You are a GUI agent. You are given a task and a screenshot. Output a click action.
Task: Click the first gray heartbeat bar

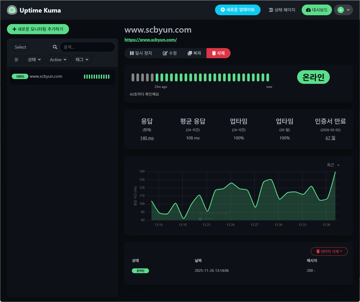pyautogui.click(x=133, y=77)
